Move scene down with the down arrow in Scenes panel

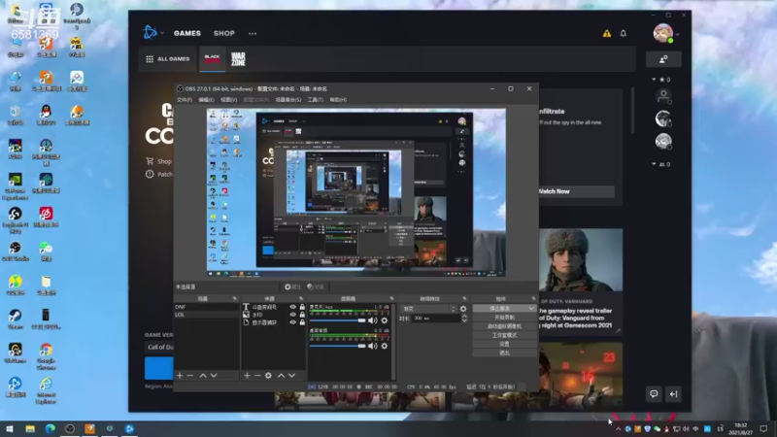pos(214,376)
